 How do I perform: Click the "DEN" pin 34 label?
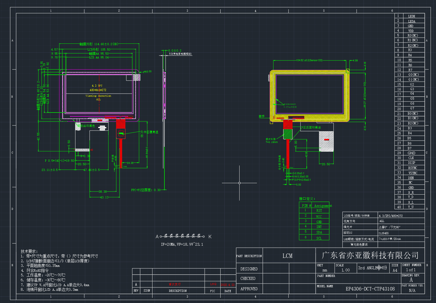pos(411,178)
